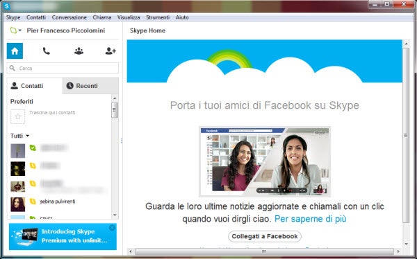Screen dimensions: 417x259
Task: Open the Chiama menu
Action: (x=102, y=17)
